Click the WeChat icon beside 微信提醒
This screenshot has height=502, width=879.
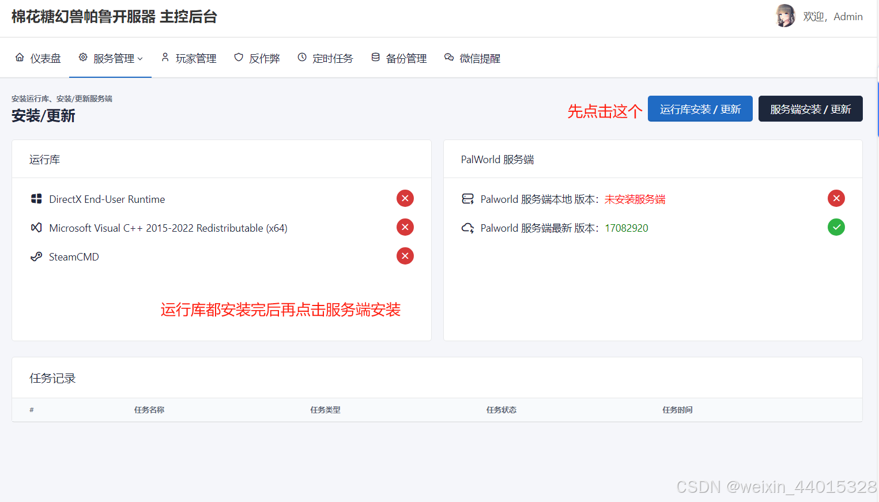tap(449, 58)
